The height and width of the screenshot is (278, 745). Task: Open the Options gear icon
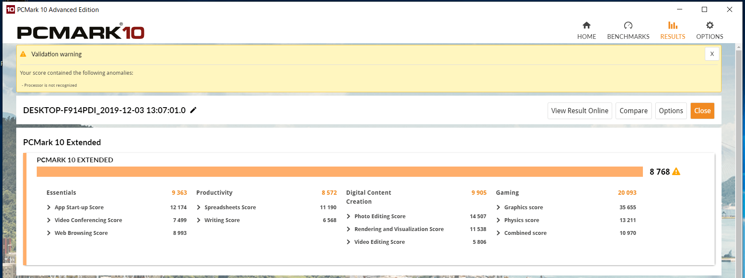pos(710,25)
